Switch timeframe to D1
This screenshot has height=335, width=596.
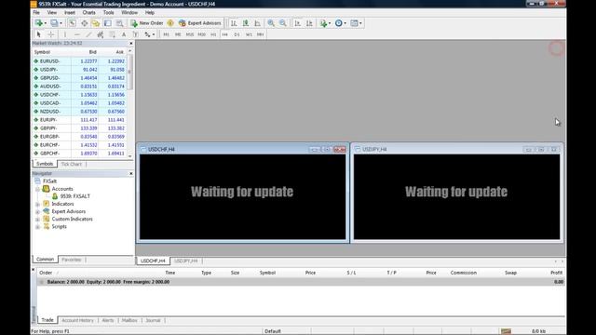click(x=237, y=34)
